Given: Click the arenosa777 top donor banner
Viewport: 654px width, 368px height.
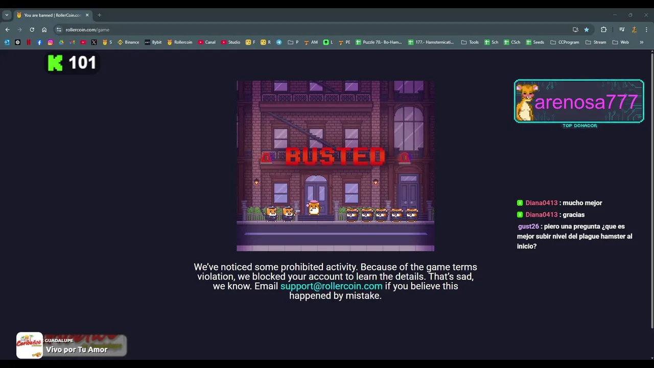Looking at the screenshot, I should [579, 101].
